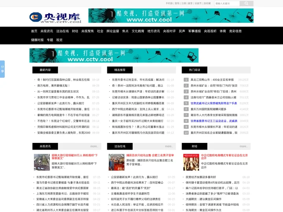Image resolution: width=283 pixels, height=212 pixels.
Task: Open article 记者访谈实录：观音山国家森林公园
Action: (x=138, y=97)
